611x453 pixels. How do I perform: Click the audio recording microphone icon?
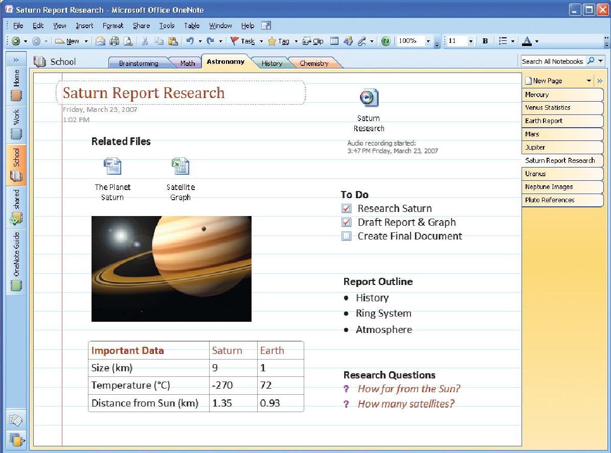pyautogui.click(x=361, y=41)
